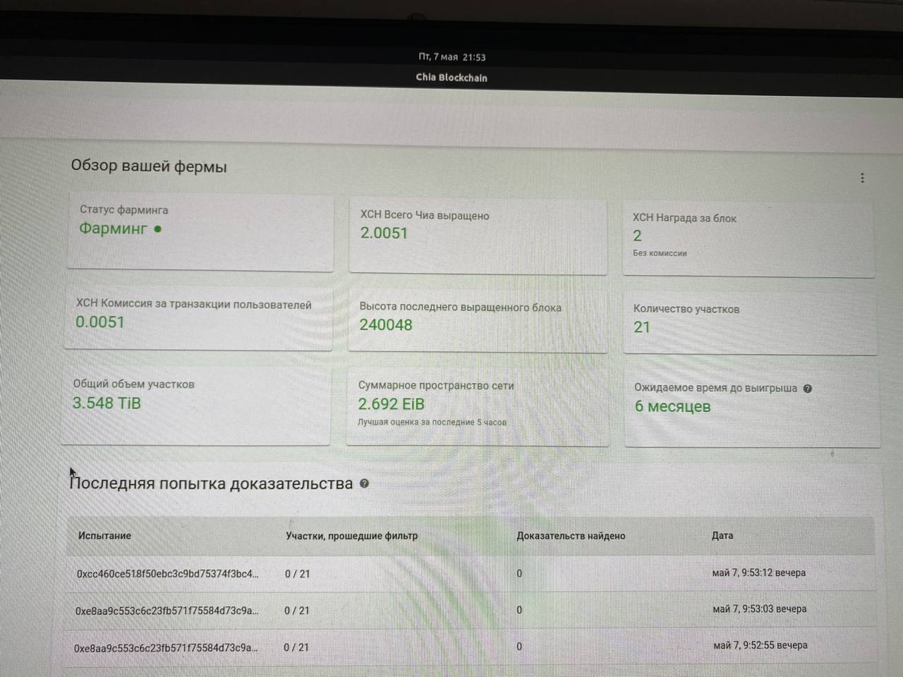Click the Фарминг status value
Screen dimensions: 903x677
tap(113, 228)
